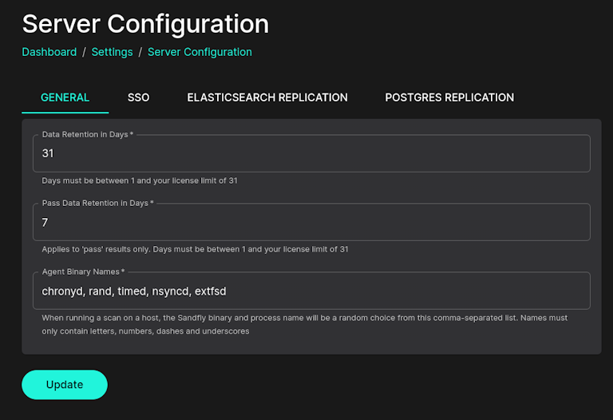Click the "Pass Data Retention in Days" label
613x420 pixels.
click(97, 204)
